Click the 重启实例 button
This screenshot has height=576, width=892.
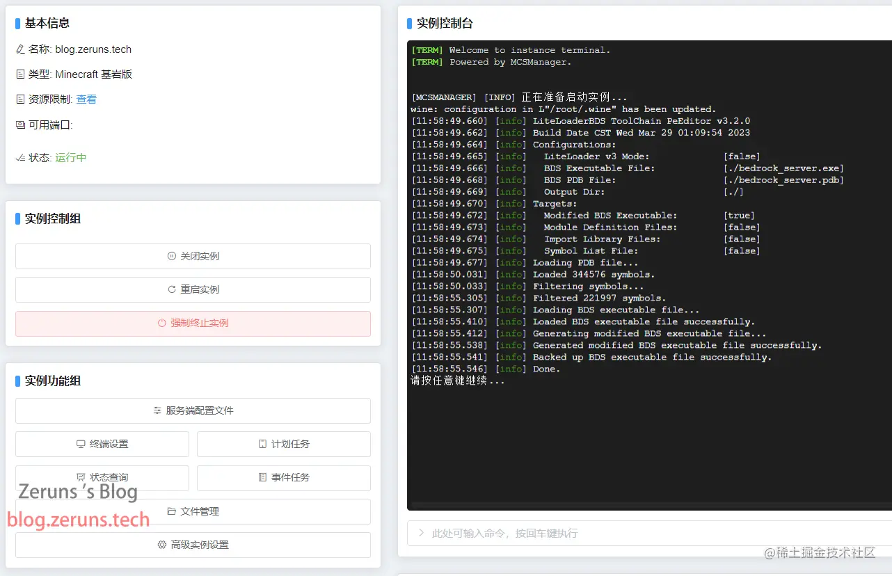[193, 289]
